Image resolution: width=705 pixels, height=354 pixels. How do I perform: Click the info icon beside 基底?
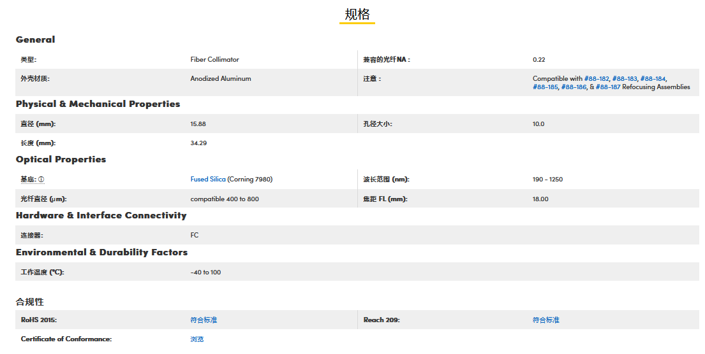pyautogui.click(x=41, y=180)
